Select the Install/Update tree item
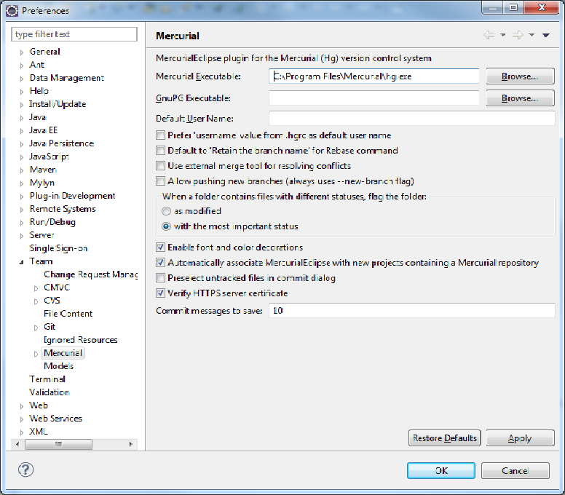Viewport: 565px width, 495px height. (58, 104)
